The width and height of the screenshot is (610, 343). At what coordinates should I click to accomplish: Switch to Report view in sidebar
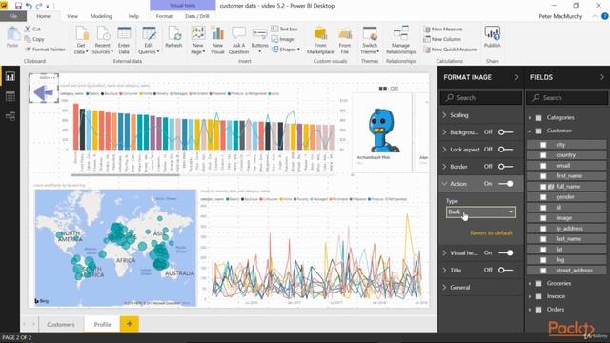point(10,76)
